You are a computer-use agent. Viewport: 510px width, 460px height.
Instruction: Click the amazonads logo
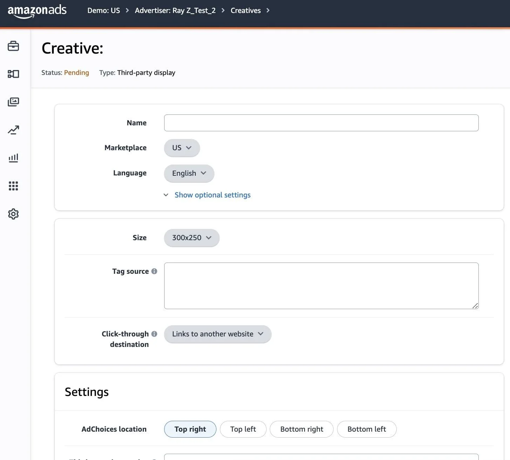tap(37, 11)
